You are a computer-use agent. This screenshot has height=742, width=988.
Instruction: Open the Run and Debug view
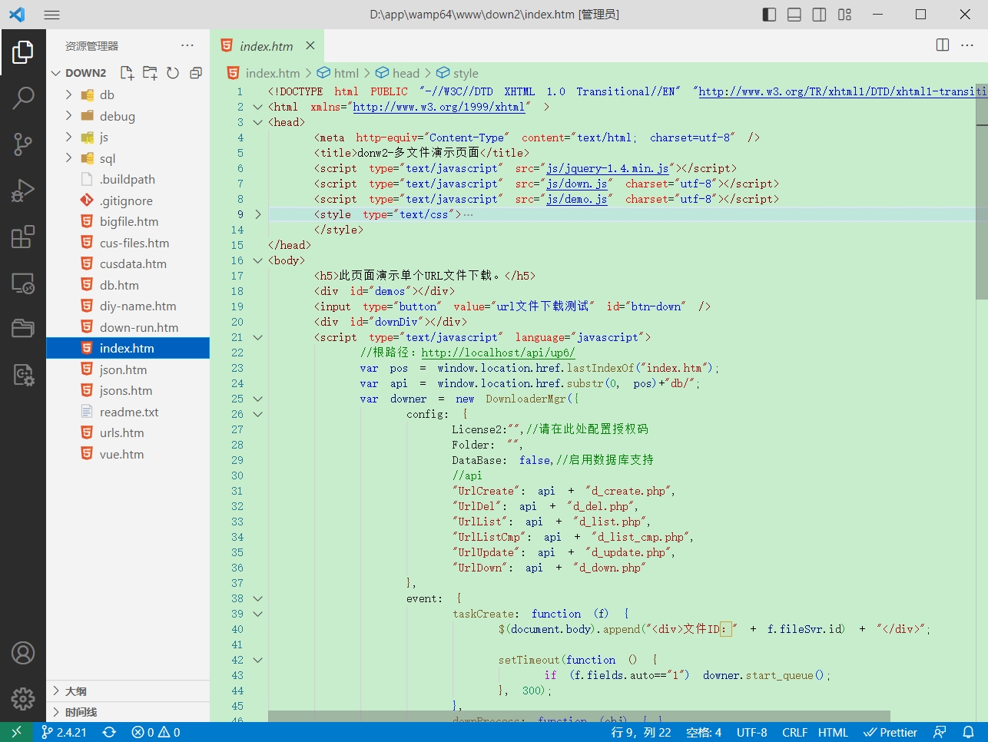[x=23, y=190]
